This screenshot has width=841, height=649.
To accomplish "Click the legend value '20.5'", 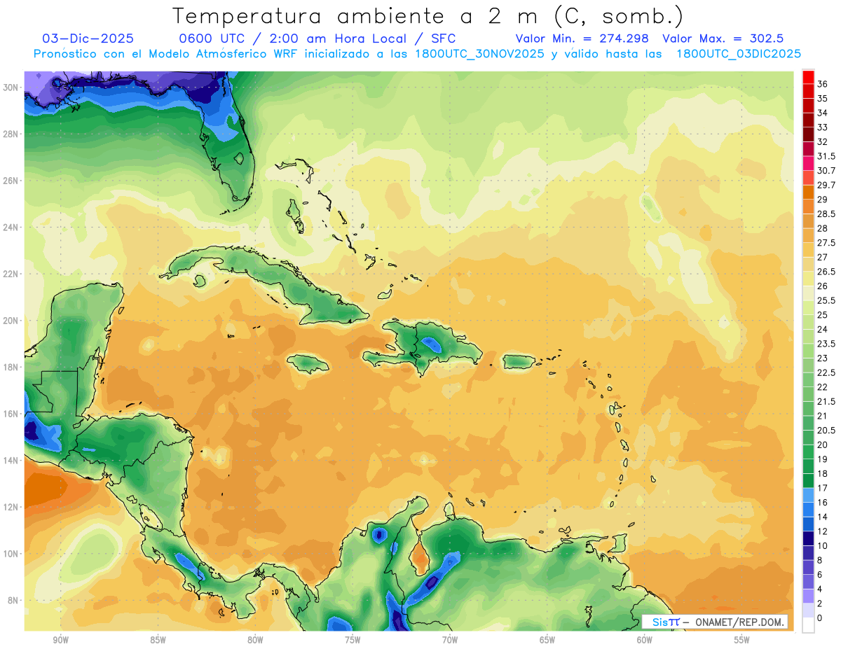I will pos(826,431).
